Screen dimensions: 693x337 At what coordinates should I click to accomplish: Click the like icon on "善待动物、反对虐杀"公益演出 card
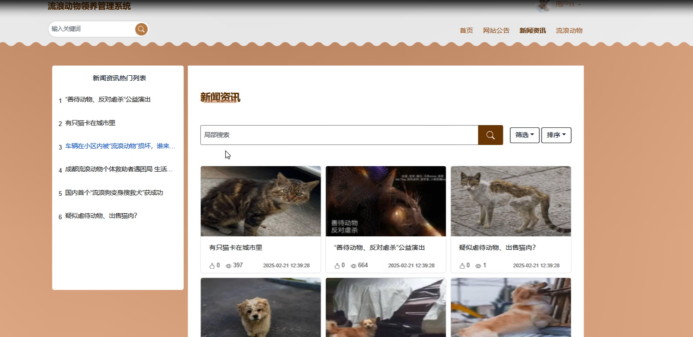coord(337,266)
